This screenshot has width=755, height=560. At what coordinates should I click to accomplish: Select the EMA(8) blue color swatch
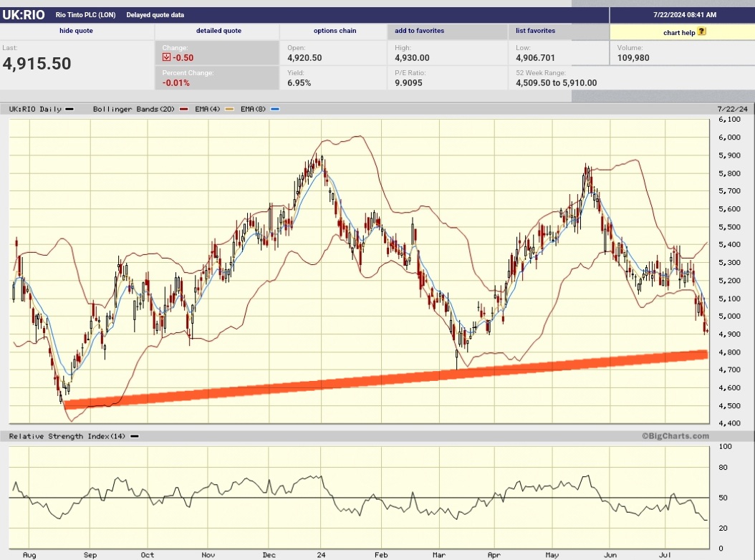(x=273, y=109)
